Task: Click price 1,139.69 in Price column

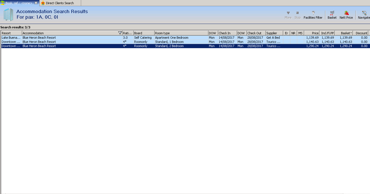Action: [x=312, y=38]
